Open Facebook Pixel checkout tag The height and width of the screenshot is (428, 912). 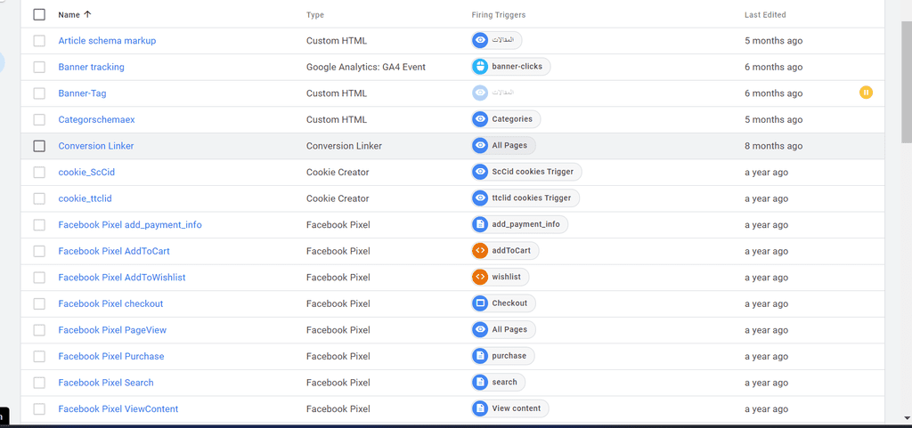(110, 303)
